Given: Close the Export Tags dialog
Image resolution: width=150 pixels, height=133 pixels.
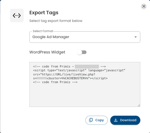Looking at the screenshot, I should coord(144,6).
